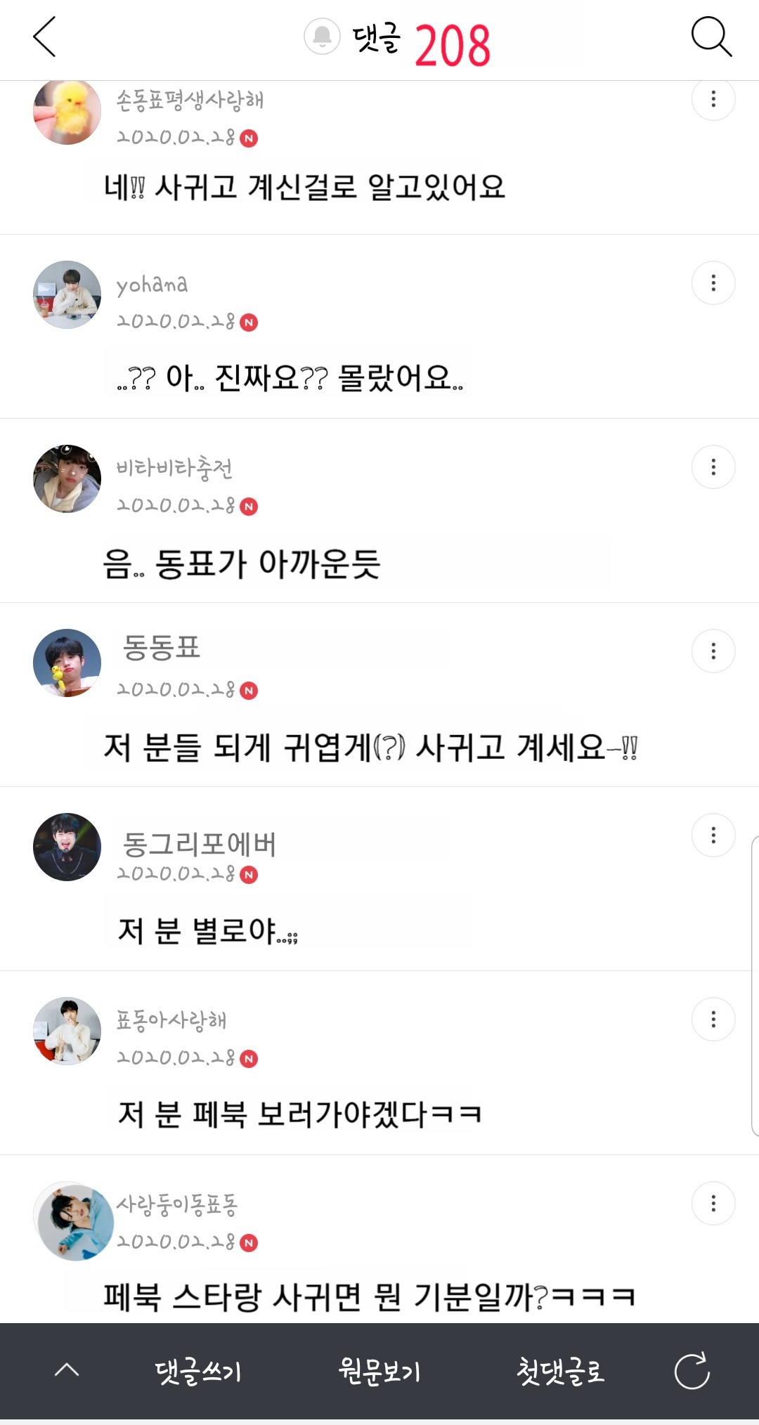This screenshot has width=759, height=1425.
Task: Open more options for 비타비타충전's comment
Action: pos(713,467)
